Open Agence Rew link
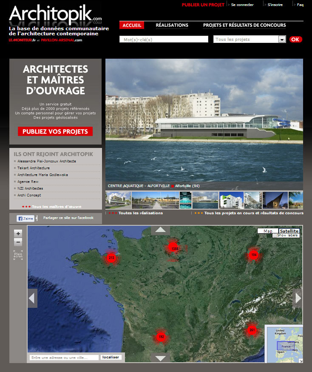Image resolution: width=312 pixels, height=372 pixels. [x=28, y=182]
